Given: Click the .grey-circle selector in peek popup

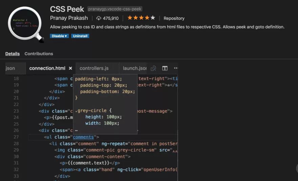Looking at the screenshot, I should 91,110.
